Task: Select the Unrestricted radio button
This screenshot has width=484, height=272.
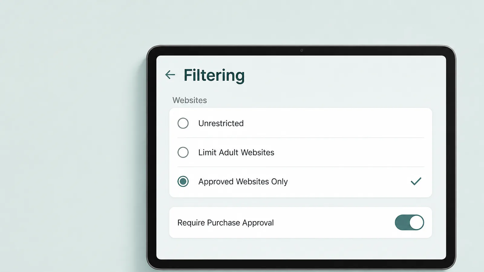Action: pyautogui.click(x=183, y=123)
